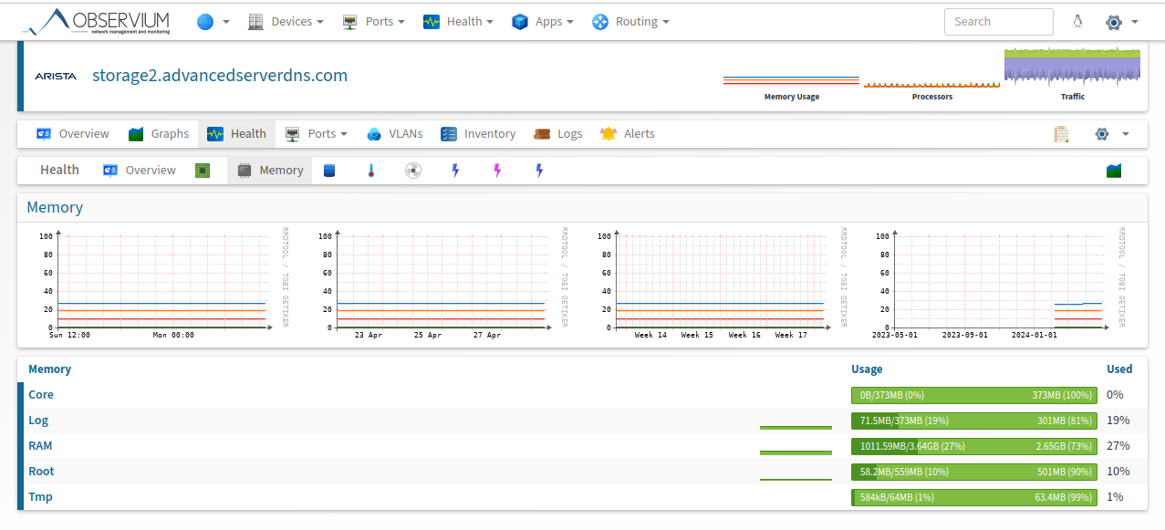Open the device settings gear dropdown

tap(1111, 134)
